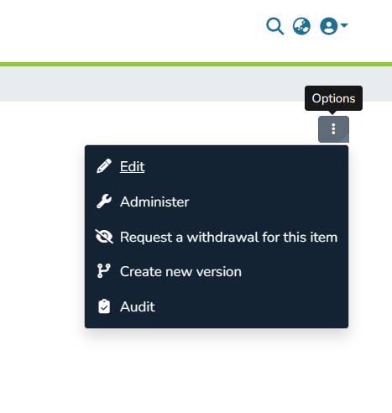Screen dimensions: 392x413
Task: Click the pencil icon beside Edit
Action: pos(104,166)
